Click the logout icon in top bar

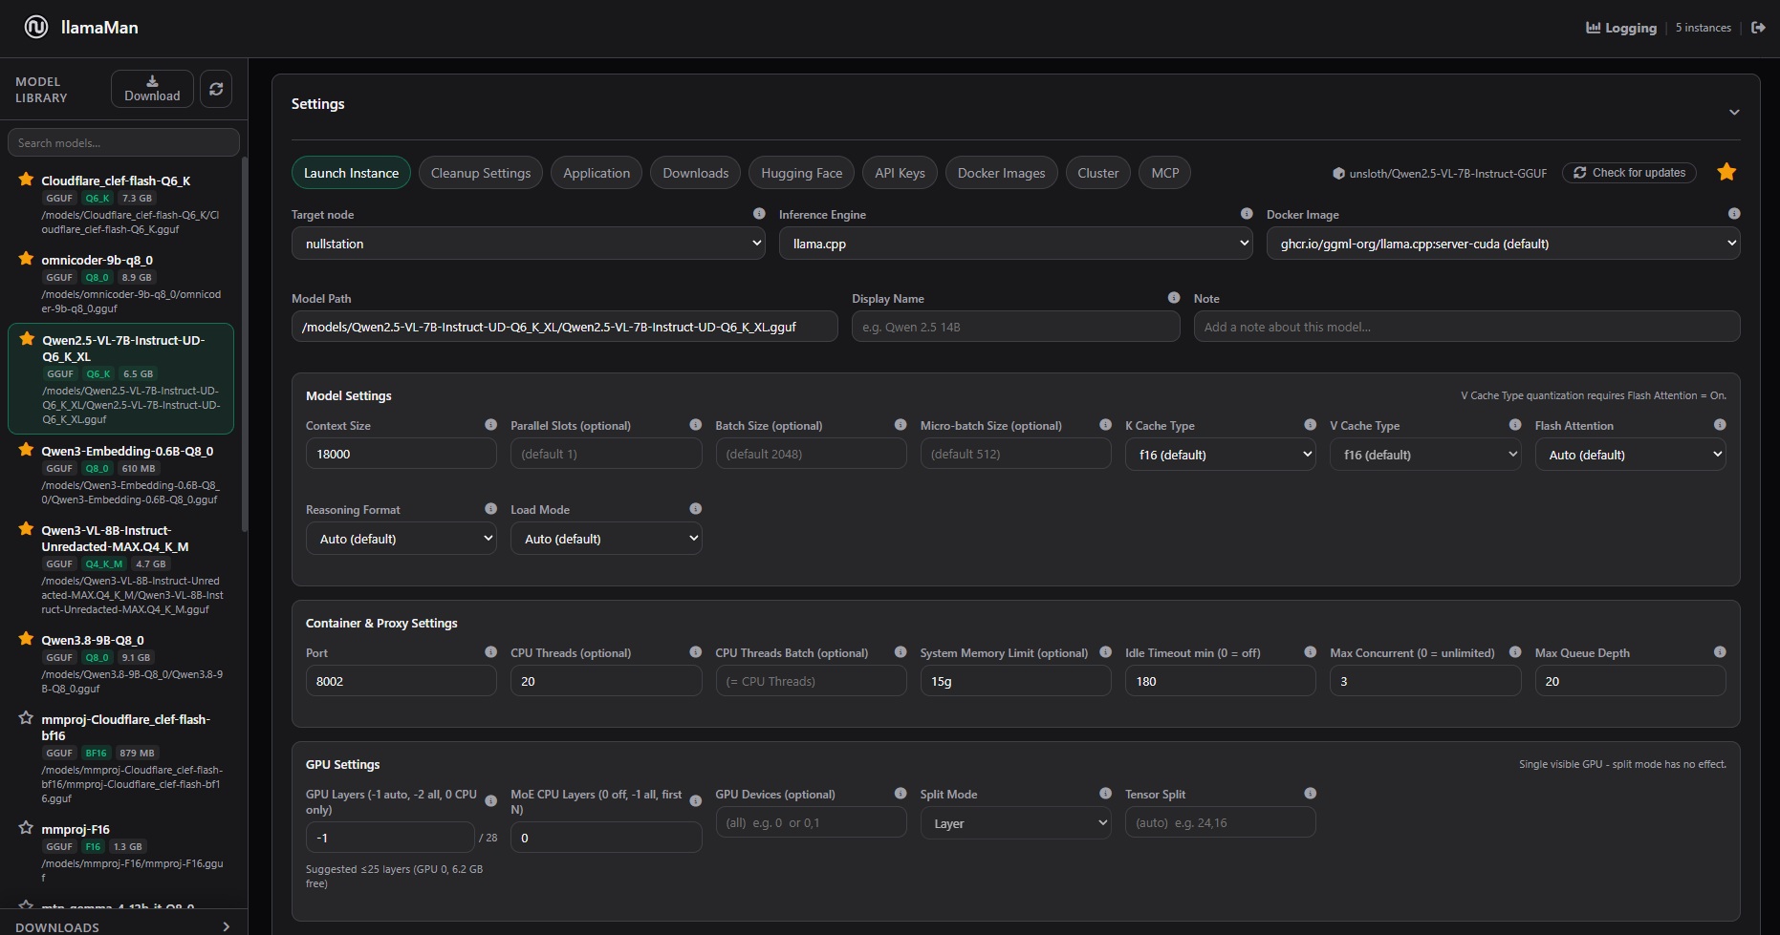tap(1758, 28)
